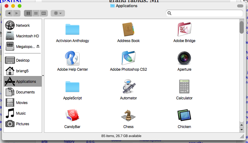The height and width of the screenshot is (143, 248).
Task: Select the Adobe Help Center icon
Action: [72, 58]
